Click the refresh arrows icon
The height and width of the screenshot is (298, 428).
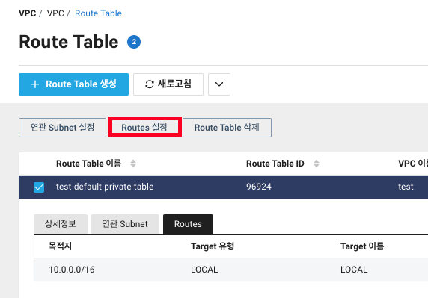pyautogui.click(x=150, y=84)
